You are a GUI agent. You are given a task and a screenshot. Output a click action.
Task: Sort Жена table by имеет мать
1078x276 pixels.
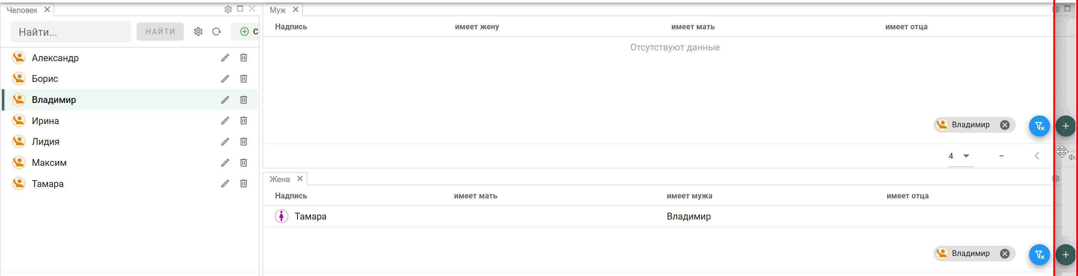476,196
